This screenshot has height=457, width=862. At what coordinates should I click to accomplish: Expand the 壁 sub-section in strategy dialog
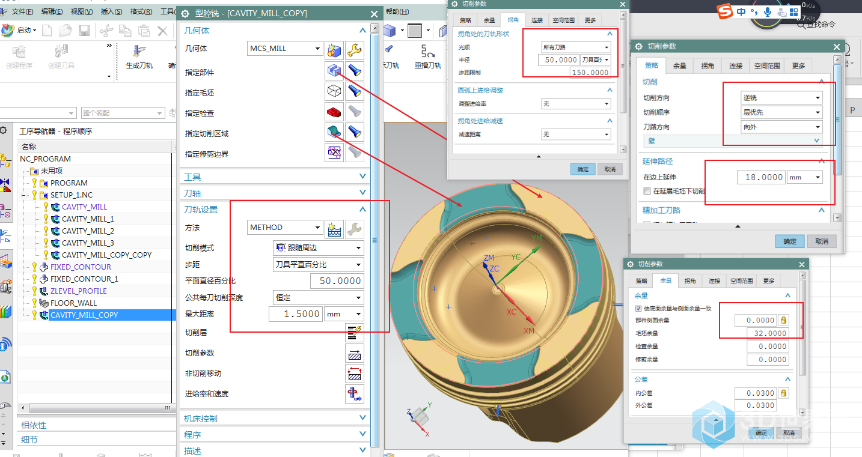point(735,141)
